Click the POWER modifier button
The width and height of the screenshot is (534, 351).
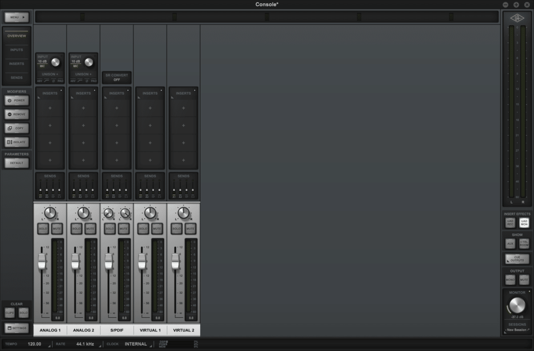tap(17, 101)
